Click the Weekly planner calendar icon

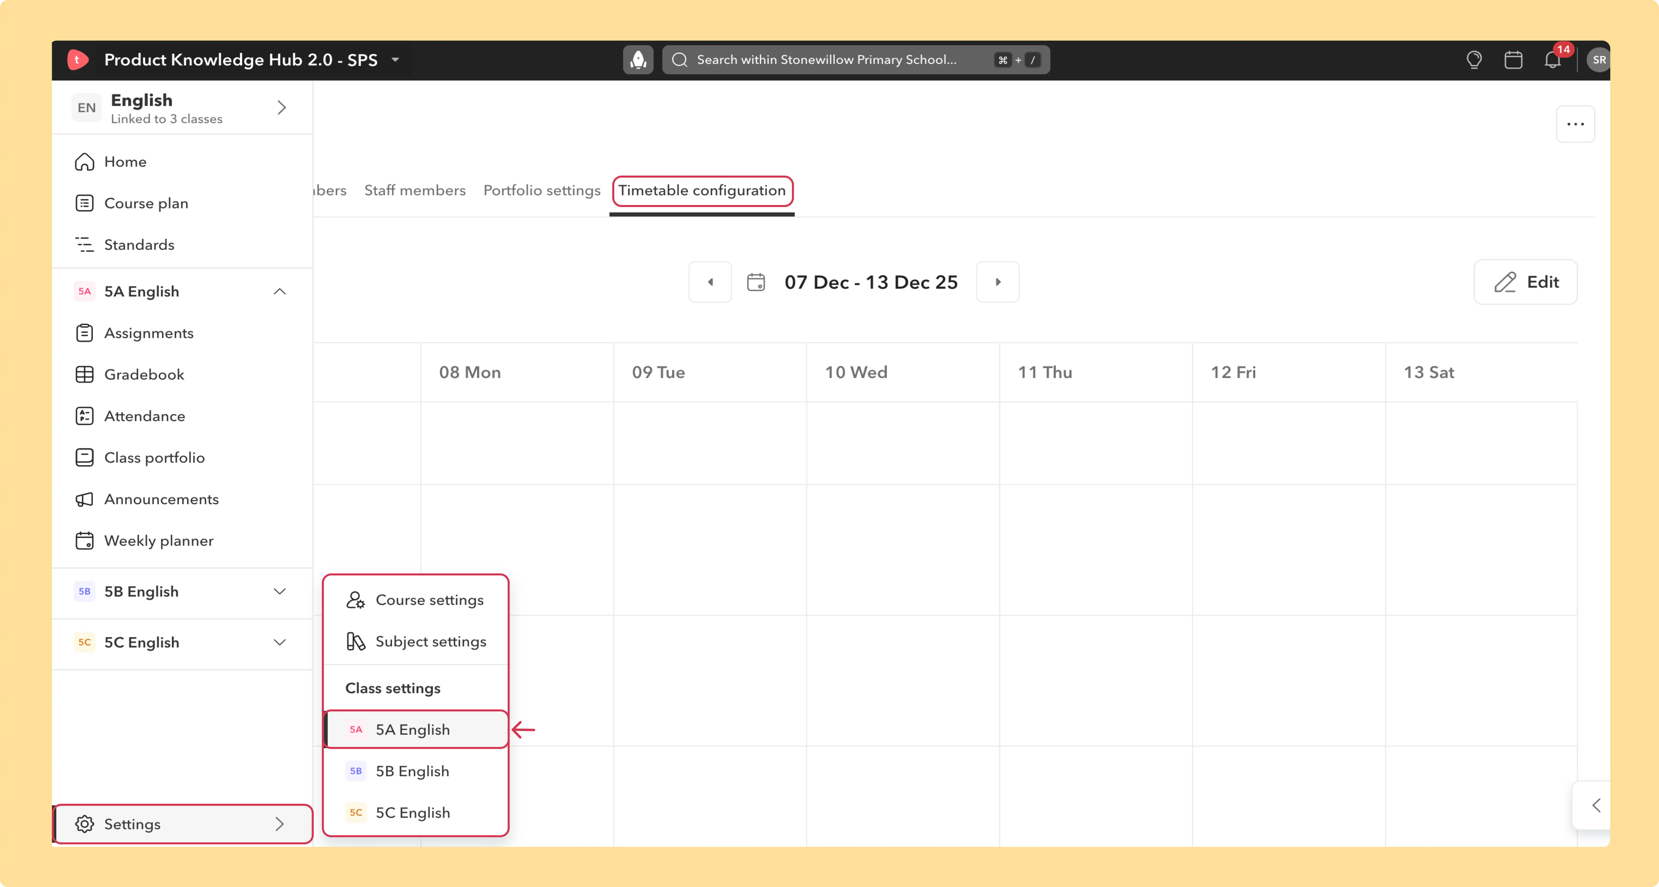coord(84,541)
